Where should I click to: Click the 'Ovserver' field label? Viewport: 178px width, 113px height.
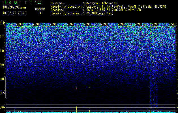click(x=57, y=3)
